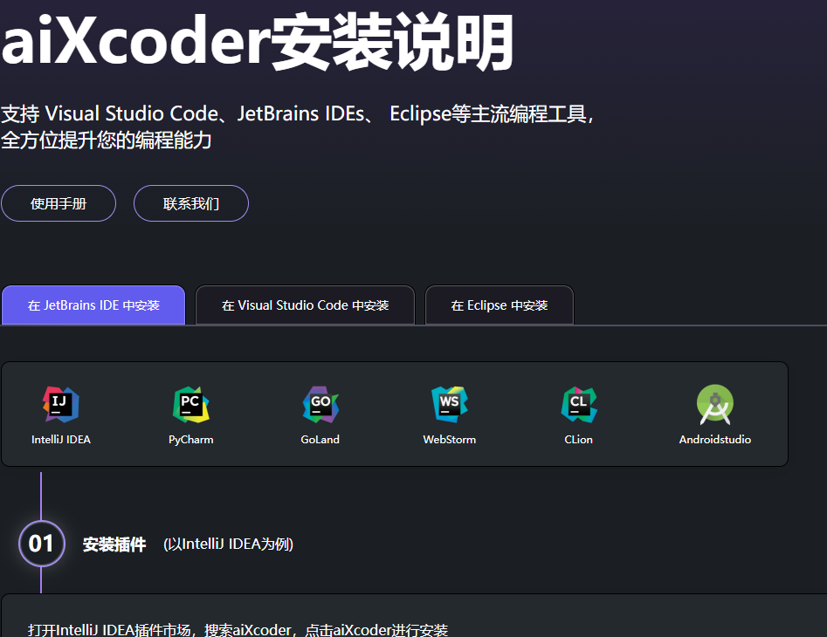The image size is (827, 637).
Task: Click the PyCharm label text
Action: click(191, 440)
